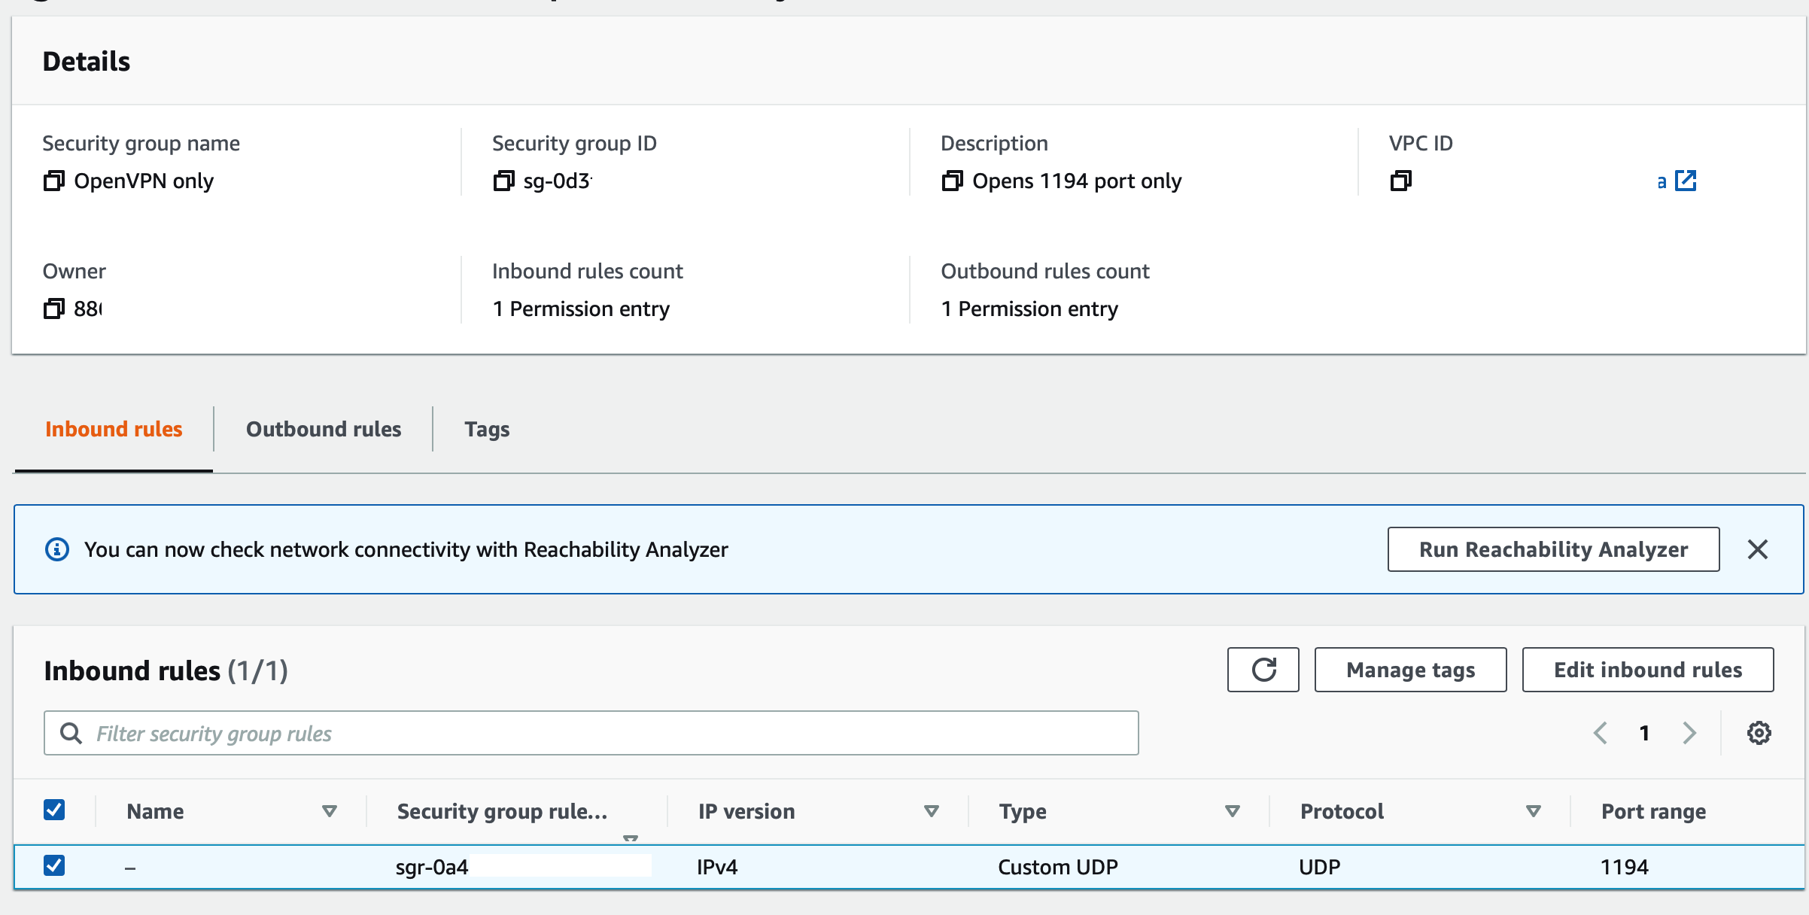This screenshot has width=1809, height=915.
Task: Click the Opens 1194 port only text
Action: [1077, 181]
